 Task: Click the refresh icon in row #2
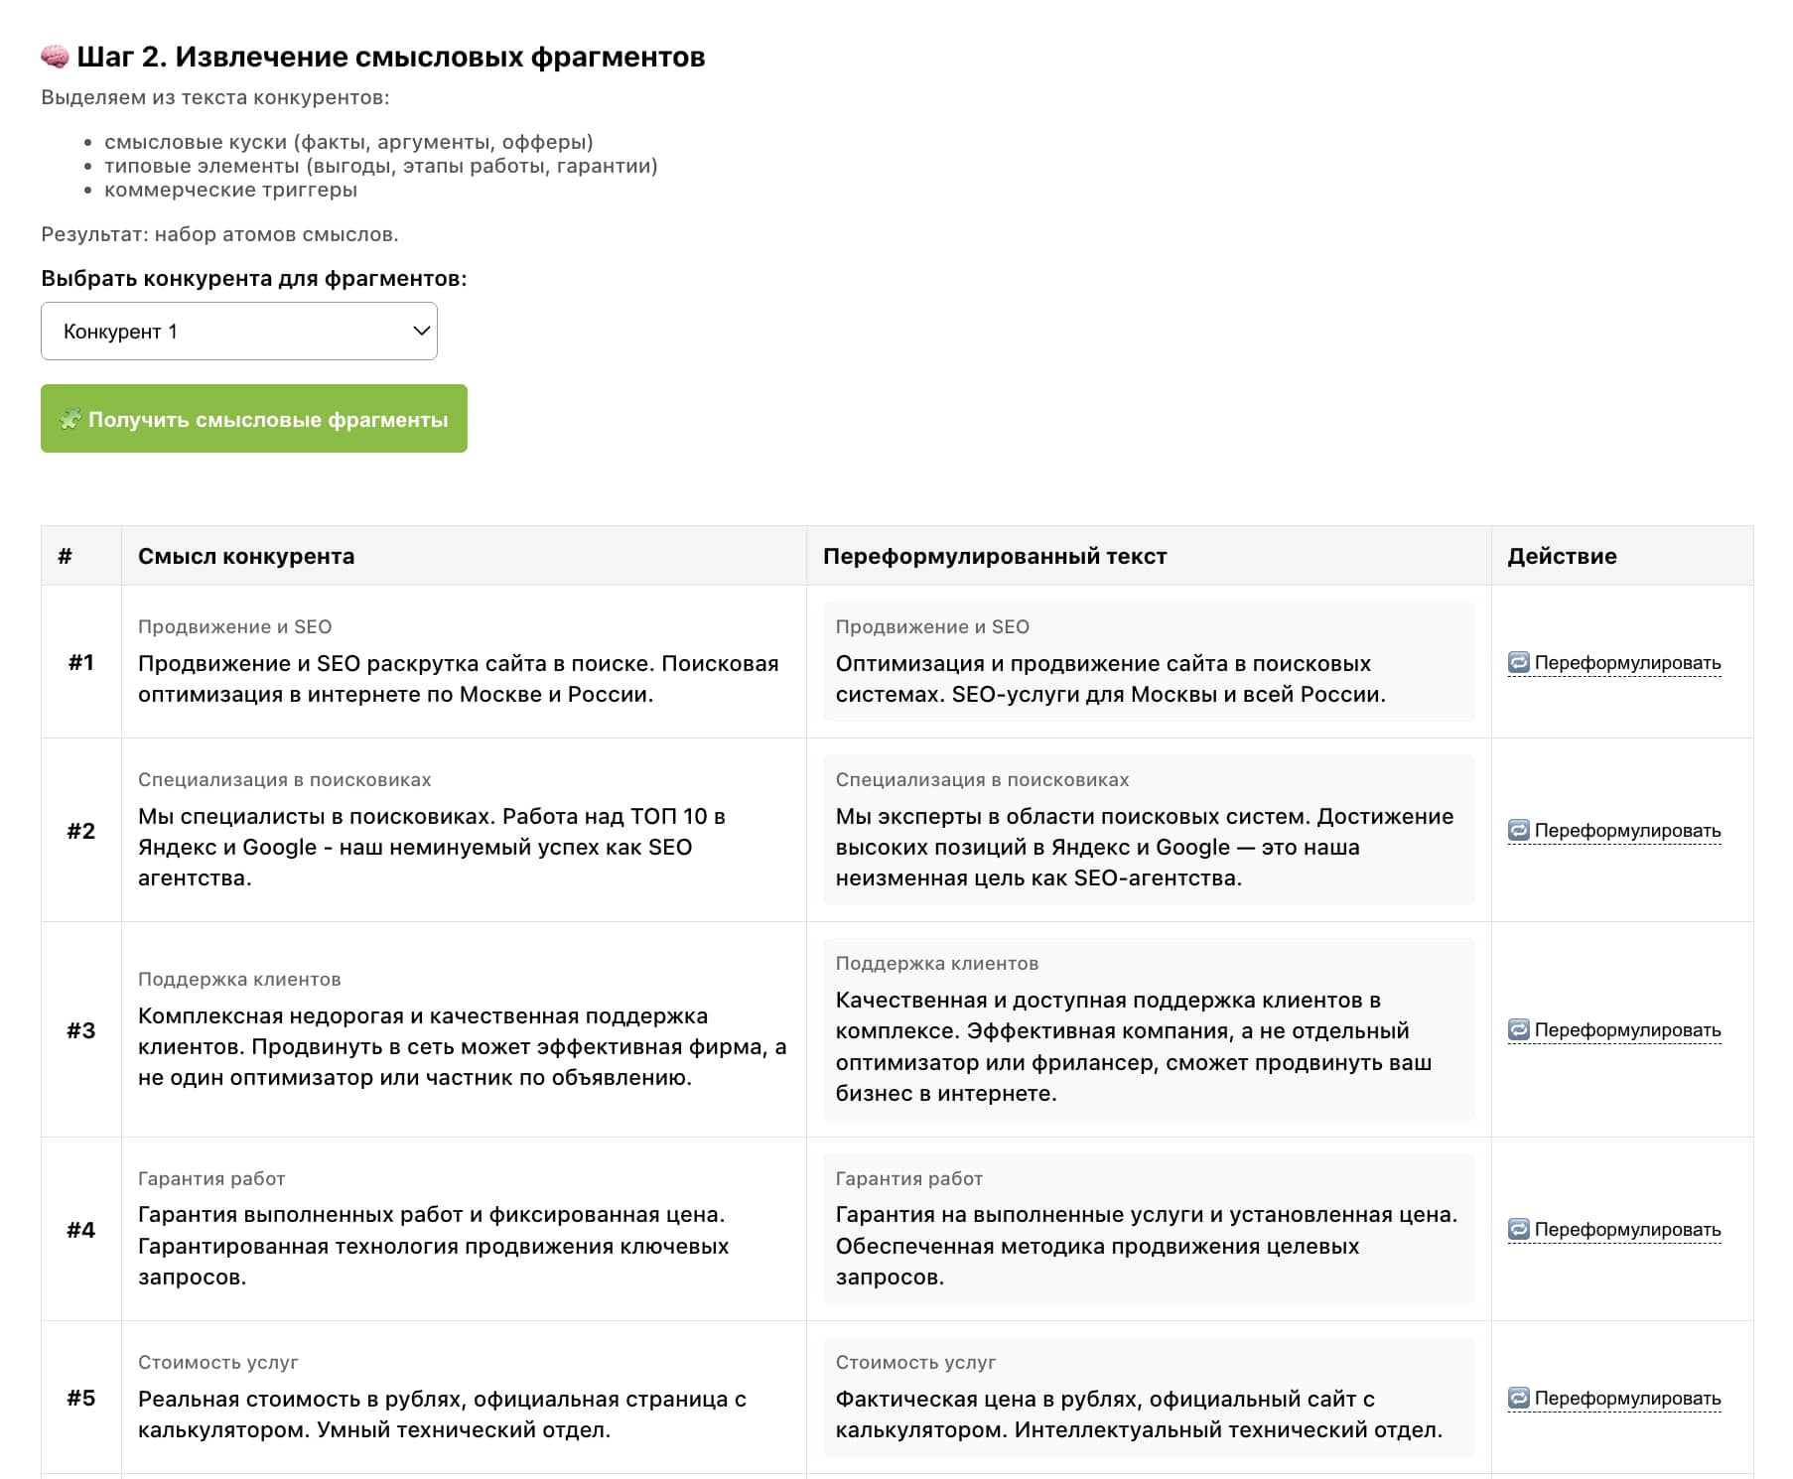(x=1518, y=830)
